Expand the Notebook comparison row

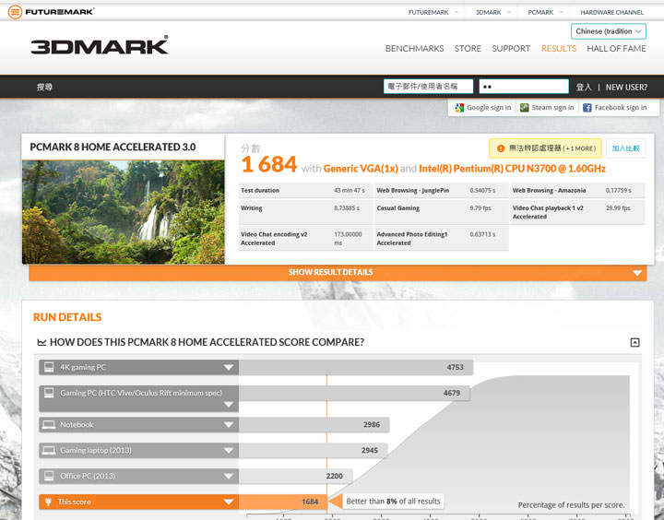[229, 425]
